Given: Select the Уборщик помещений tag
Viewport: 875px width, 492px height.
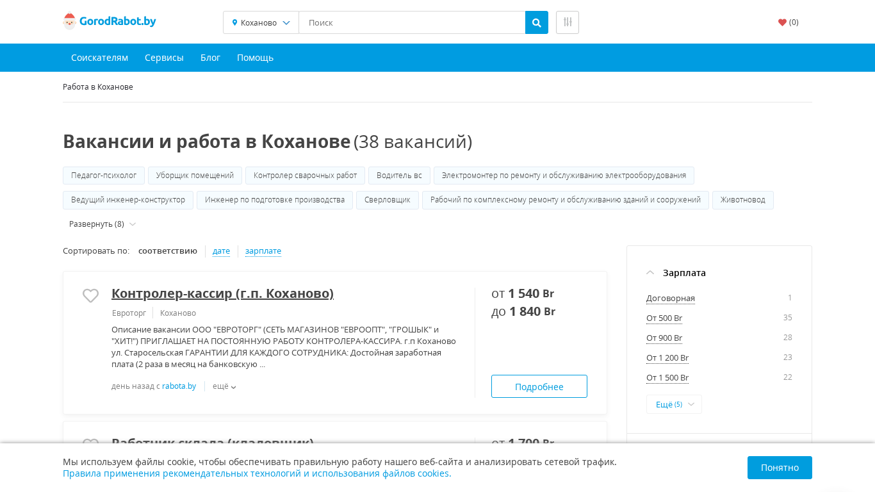Looking at the screenshot, I should (x=195, y=176).
